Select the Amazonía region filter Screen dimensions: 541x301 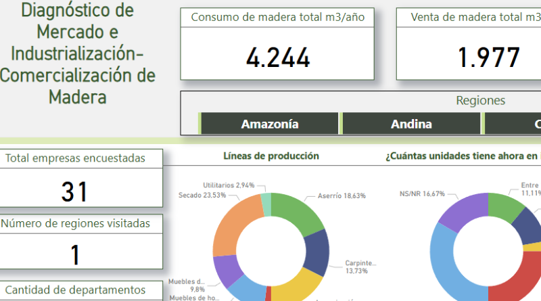(x=270, y=124)
